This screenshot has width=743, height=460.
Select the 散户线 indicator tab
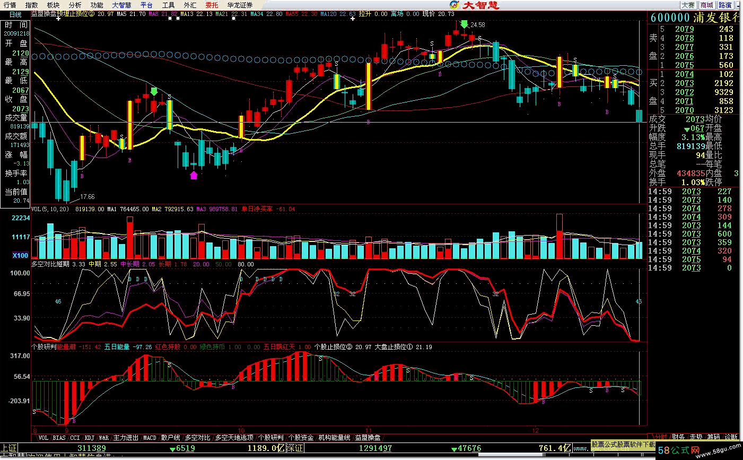(x=170, y=438)
